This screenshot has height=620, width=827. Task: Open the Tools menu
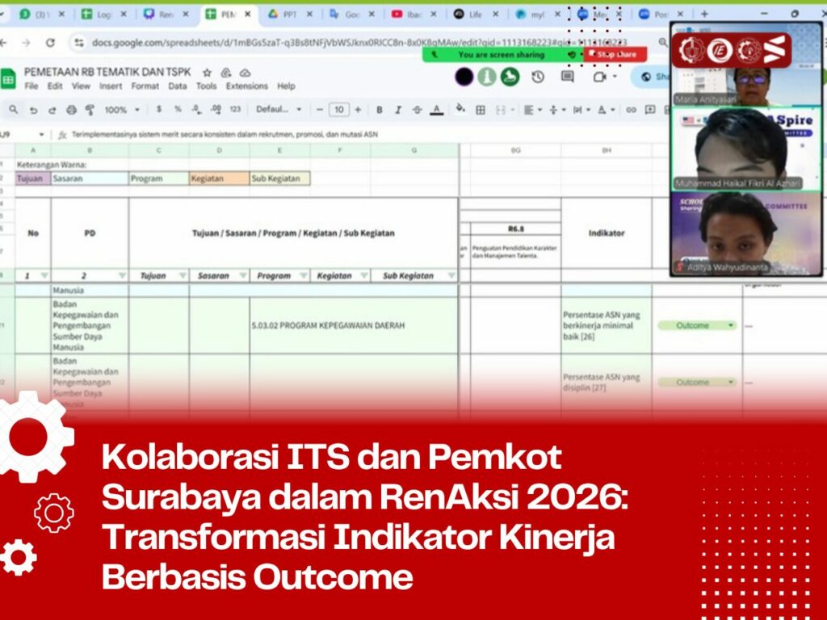pos(206,86)
